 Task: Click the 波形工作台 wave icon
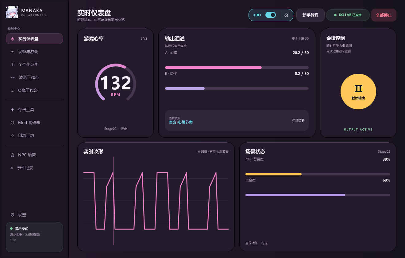point(13,77)
